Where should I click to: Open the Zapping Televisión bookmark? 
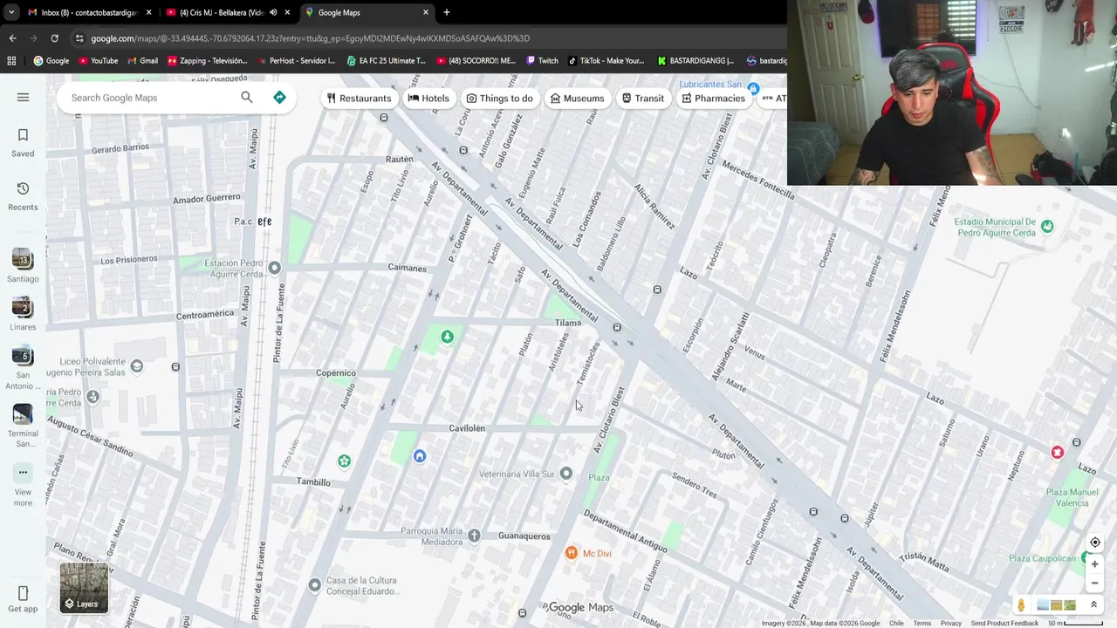click(x=207, y=61)
